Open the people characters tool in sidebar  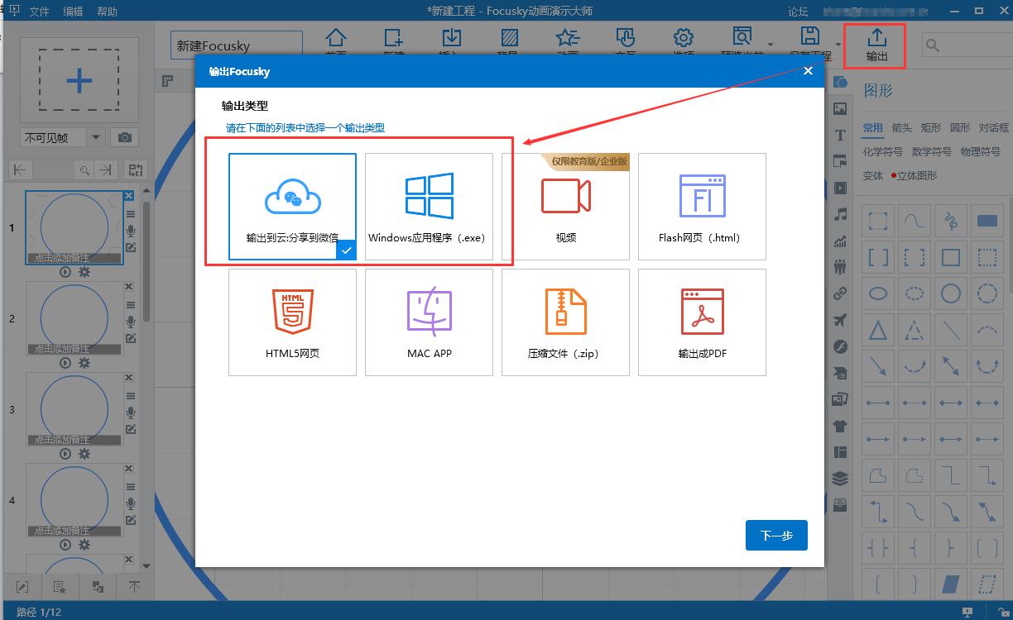[840, 267]
